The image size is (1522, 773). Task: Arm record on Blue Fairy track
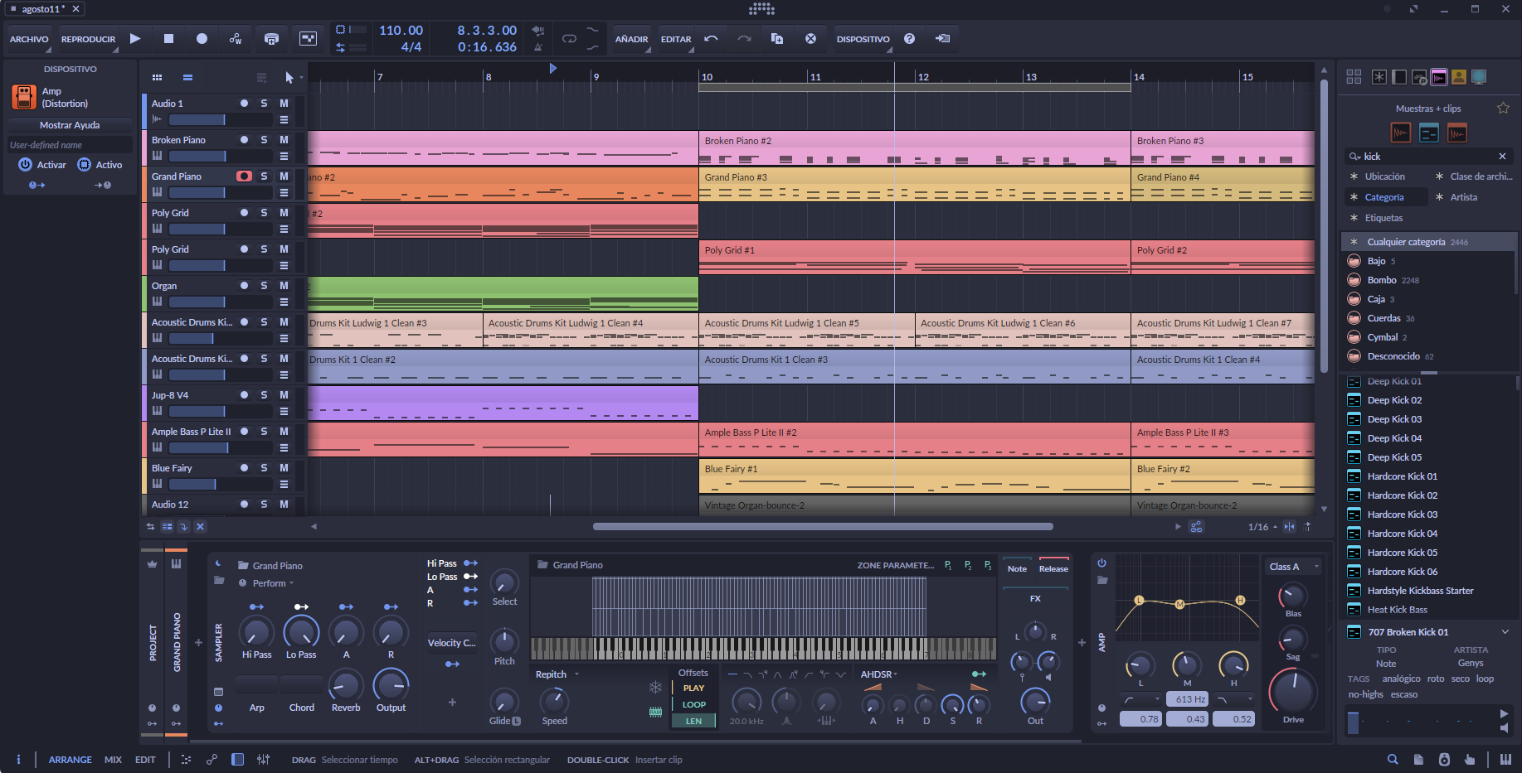coord(244,467)
